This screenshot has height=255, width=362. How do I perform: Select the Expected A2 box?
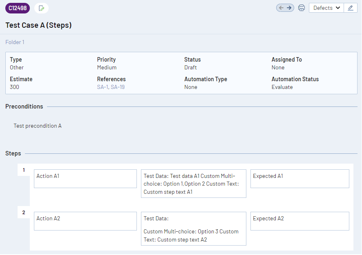click(x=299, y=221)
